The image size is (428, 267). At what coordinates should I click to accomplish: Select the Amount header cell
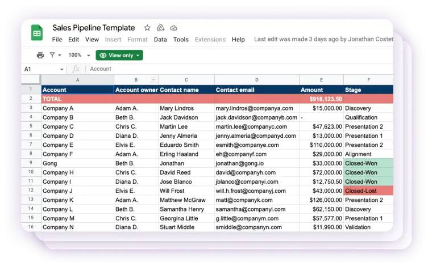tap(321, 90)
